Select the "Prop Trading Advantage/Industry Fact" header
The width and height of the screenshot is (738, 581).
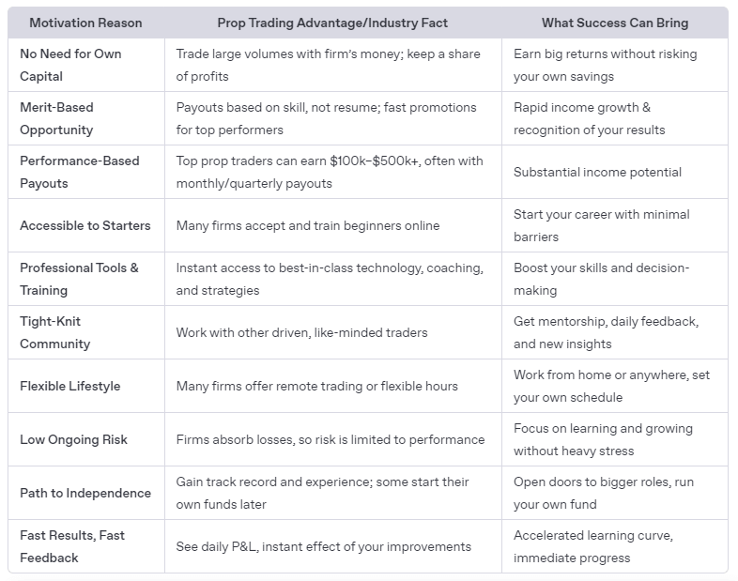coord(333,23)
